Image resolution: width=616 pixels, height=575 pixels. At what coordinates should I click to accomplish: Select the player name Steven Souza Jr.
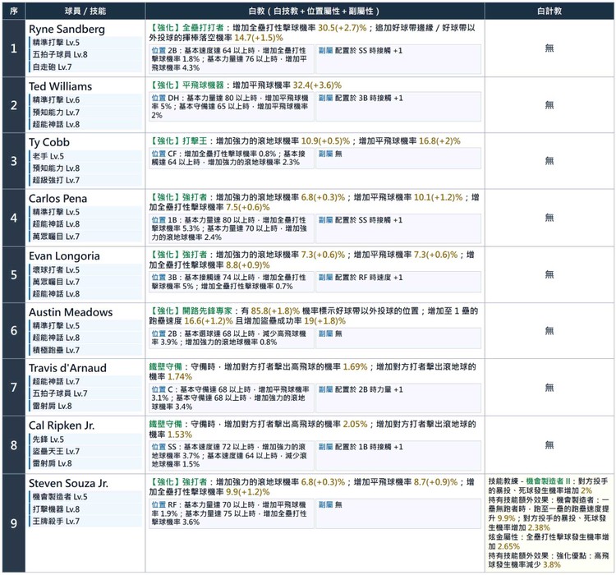click(x=68, y=483)
